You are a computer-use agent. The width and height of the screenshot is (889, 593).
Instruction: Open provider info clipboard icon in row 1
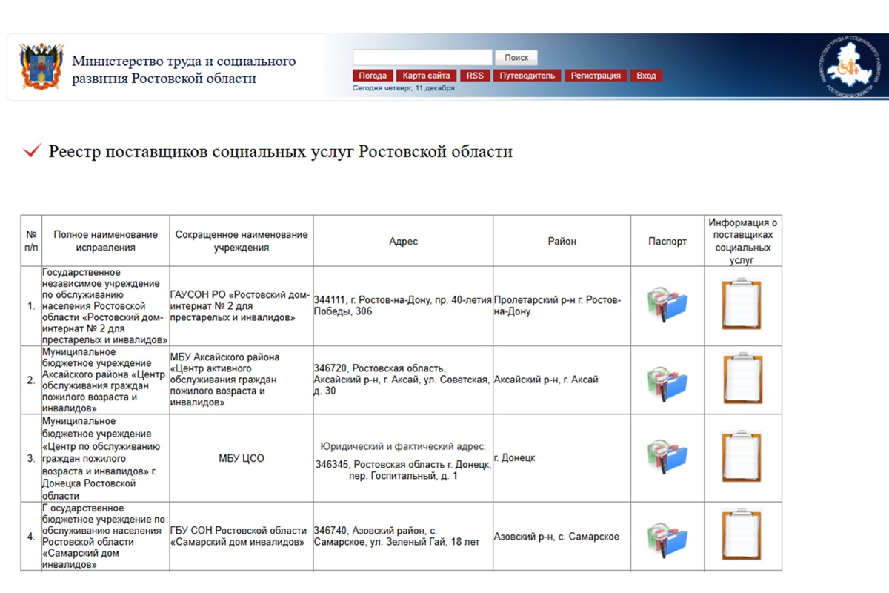click(742, 304)
